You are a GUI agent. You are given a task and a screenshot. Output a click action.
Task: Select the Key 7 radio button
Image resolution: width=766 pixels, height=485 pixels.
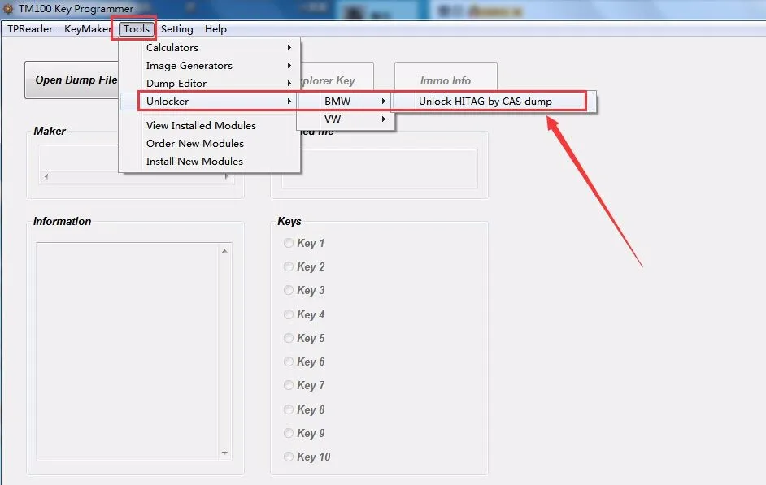(289, 385)
